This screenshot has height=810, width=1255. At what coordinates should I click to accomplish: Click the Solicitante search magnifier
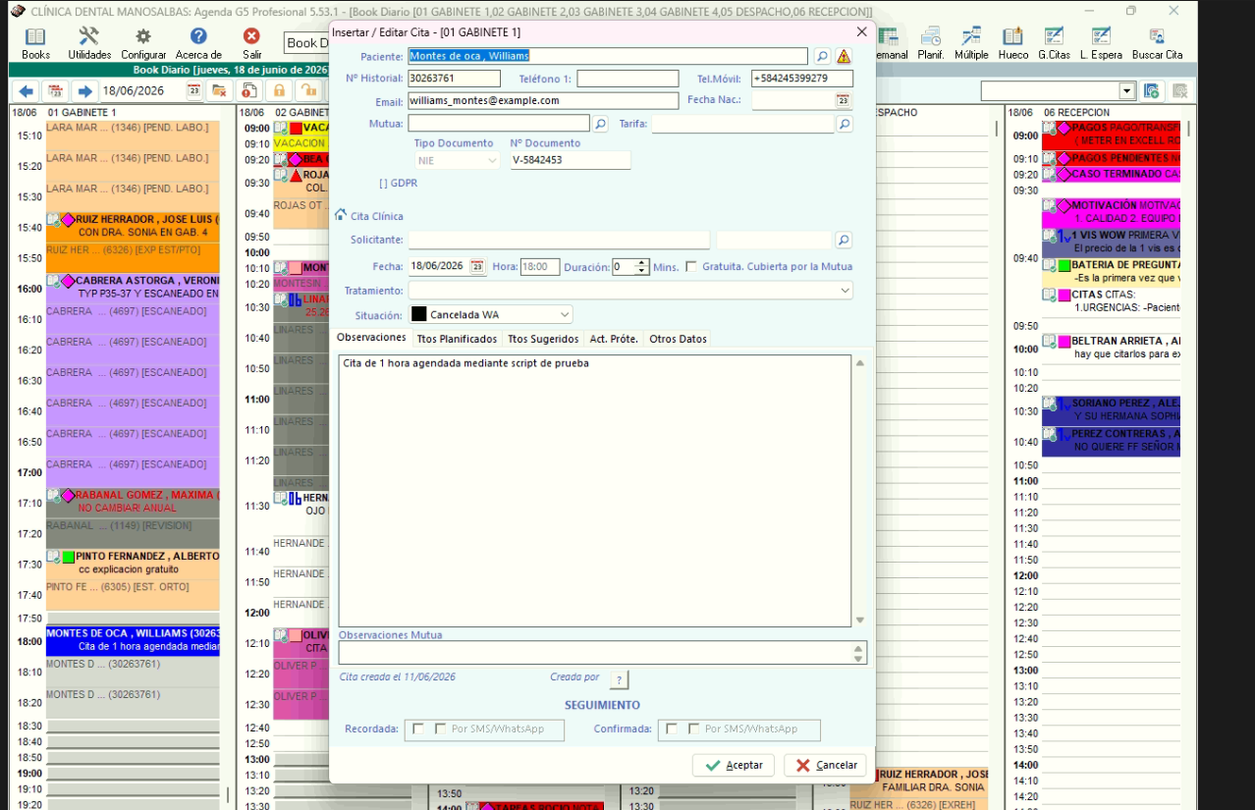pos(844,240)
